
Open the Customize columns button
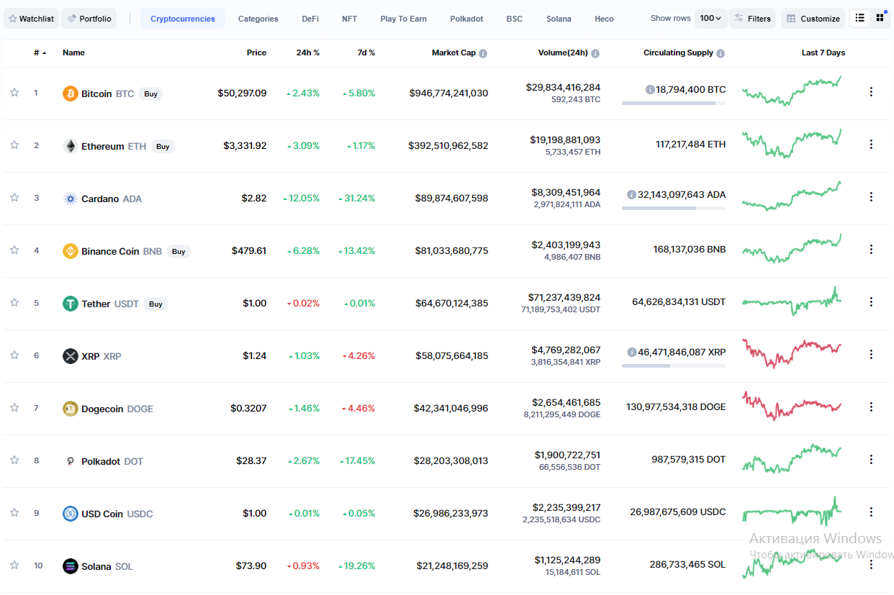point(813,19)
